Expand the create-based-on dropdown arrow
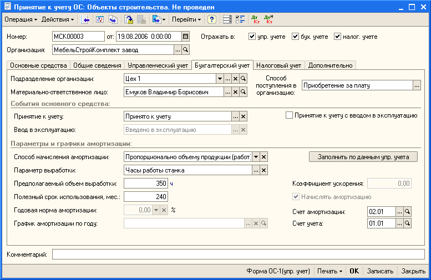Image resolution: width=431 pixels, height=280 pixels. 164,19
